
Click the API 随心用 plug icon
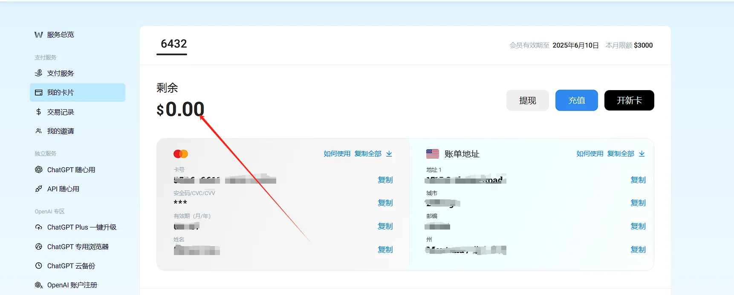click(39, 189)
